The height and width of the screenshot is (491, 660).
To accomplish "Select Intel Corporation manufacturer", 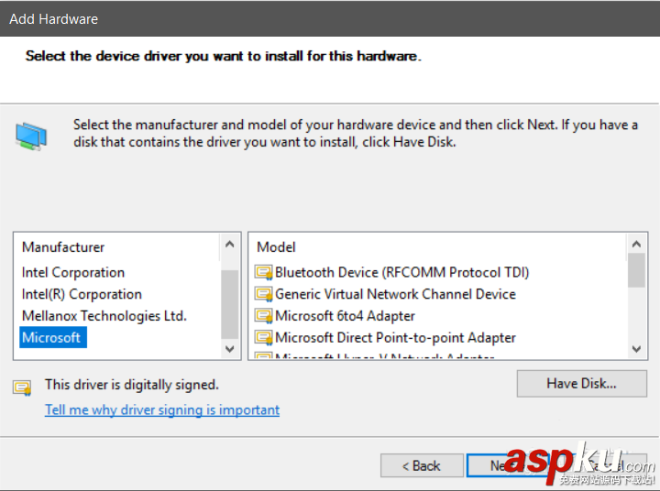I will (73, 272).
